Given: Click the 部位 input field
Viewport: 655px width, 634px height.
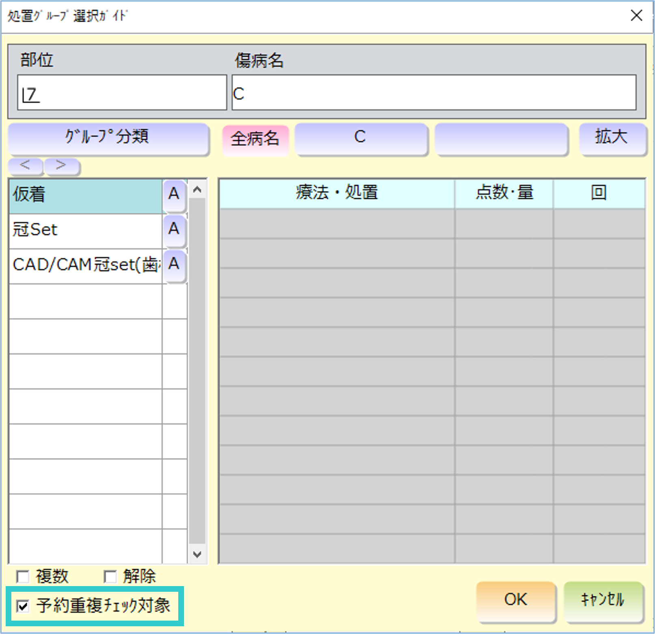Looking at the screenshot, I should coord(122,93).
